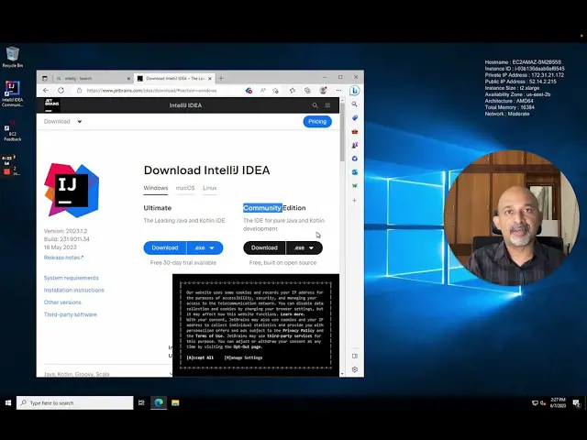Open Edge sidebar Outlook icon
The image size is (587, 440).
(355, 172)
